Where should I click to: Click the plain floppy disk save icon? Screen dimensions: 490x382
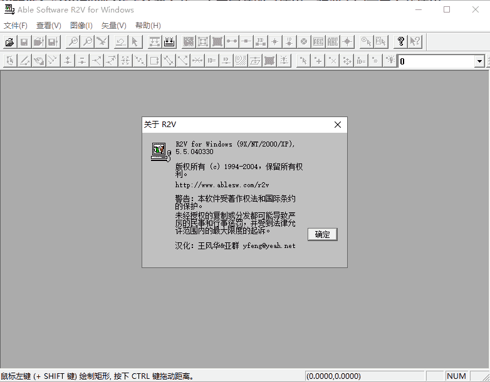coord(24,41)
